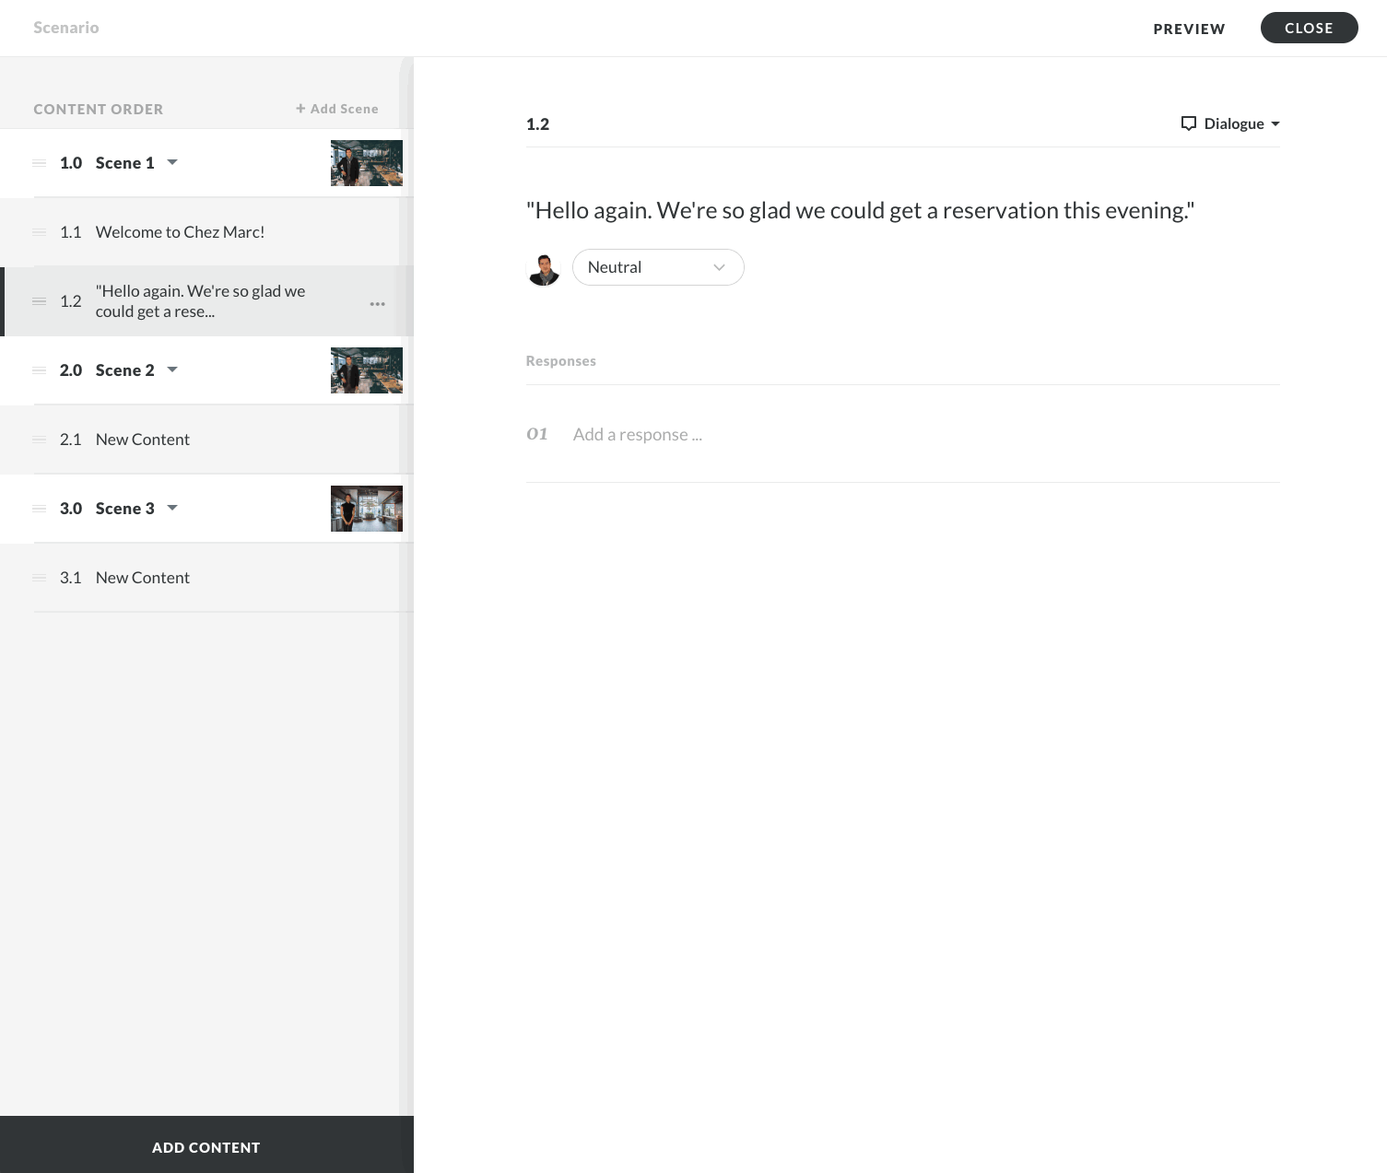Viewport: 1387px width, 1173px height.
Task: Click drag handle for item 1.2
Action: (40, 301)
